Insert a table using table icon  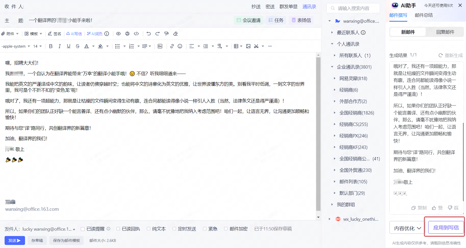pos(236,46)
